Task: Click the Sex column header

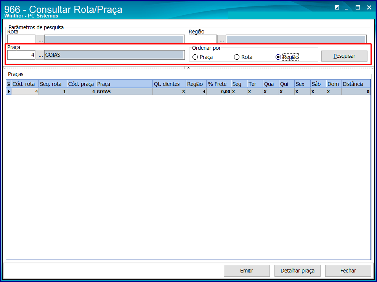Action: [302, 84]
